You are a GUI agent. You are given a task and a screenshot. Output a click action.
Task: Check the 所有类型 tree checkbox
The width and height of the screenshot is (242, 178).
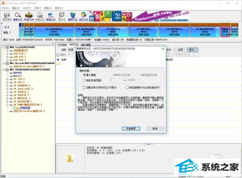(15, 108)
